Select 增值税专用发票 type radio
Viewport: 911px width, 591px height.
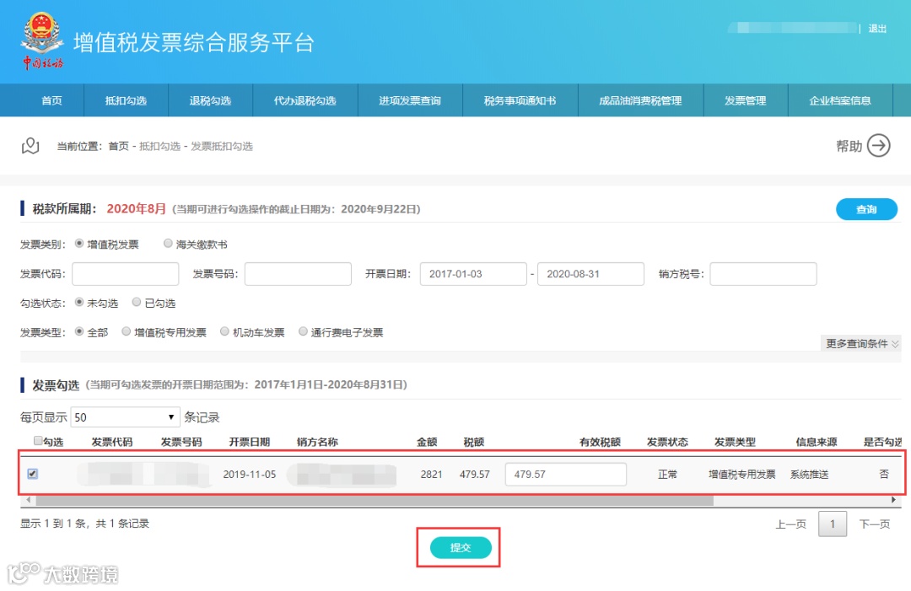(126, 331)
